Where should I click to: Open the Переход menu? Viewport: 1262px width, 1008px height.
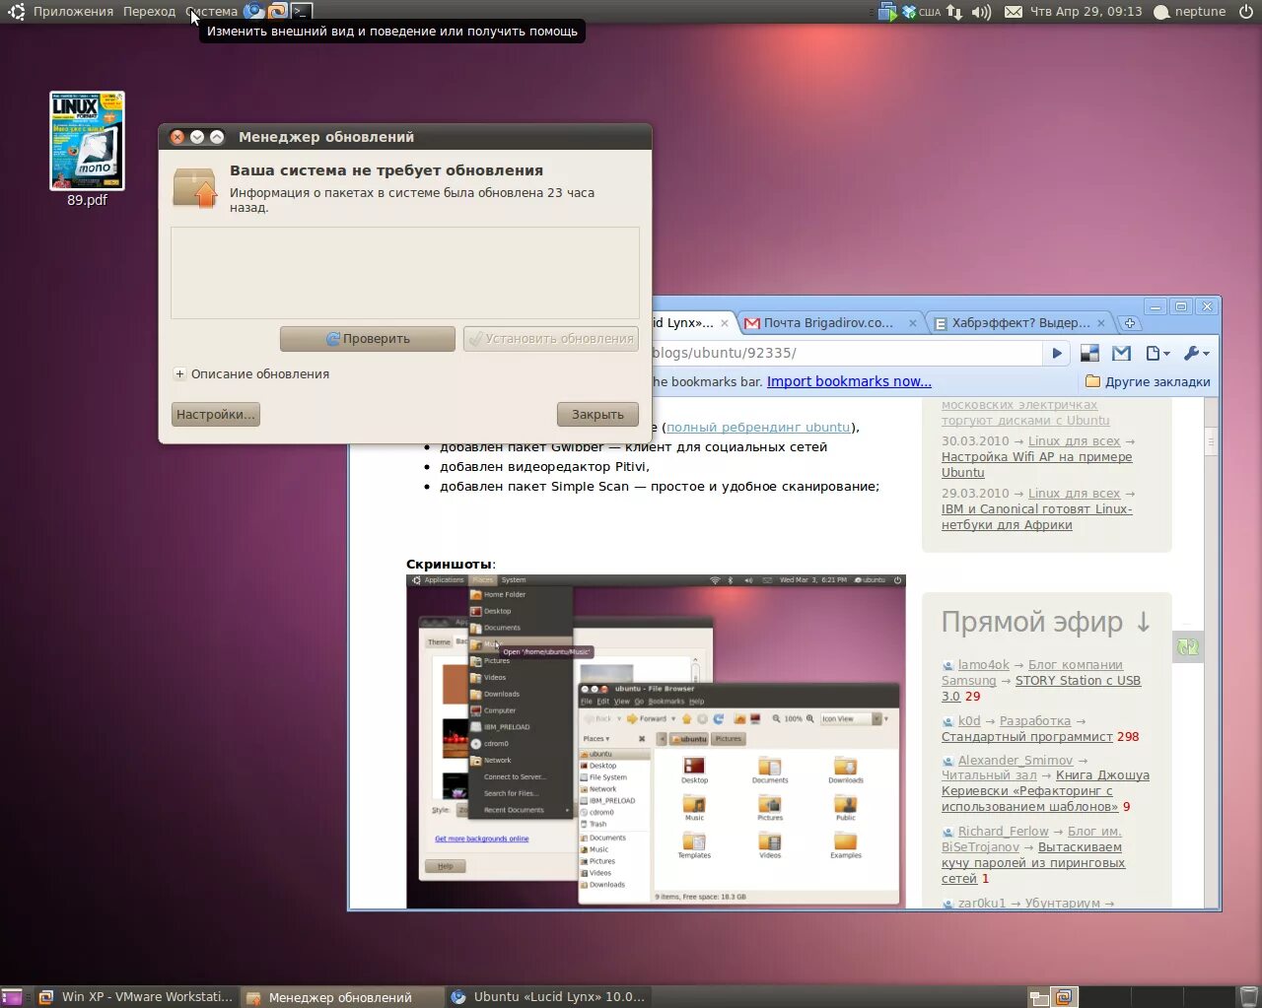coord(149,12)
